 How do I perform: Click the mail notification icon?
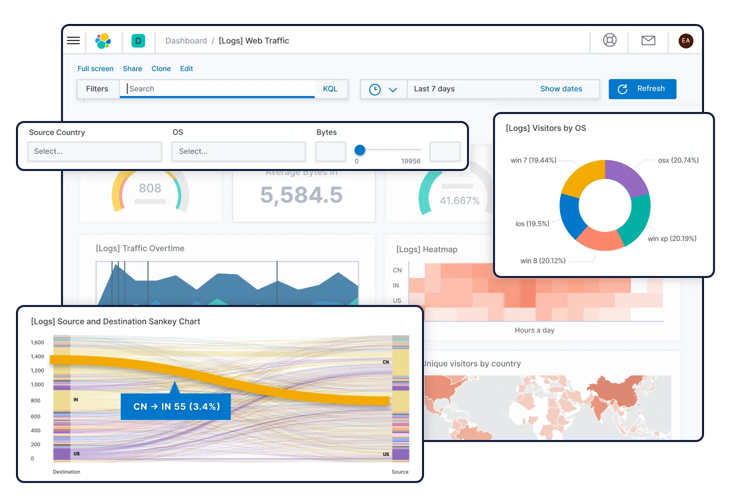648,40
